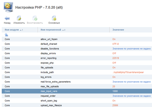Select the include_path variable
The width and height of the screenshot is (152, 107).
click(47, 72)
